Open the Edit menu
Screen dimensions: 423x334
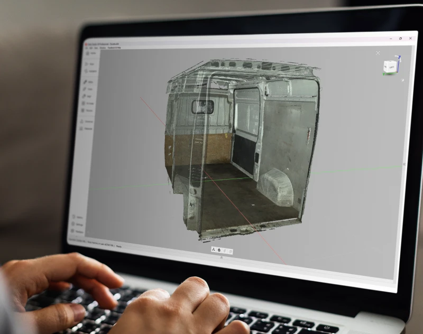(x=91, y=48)
